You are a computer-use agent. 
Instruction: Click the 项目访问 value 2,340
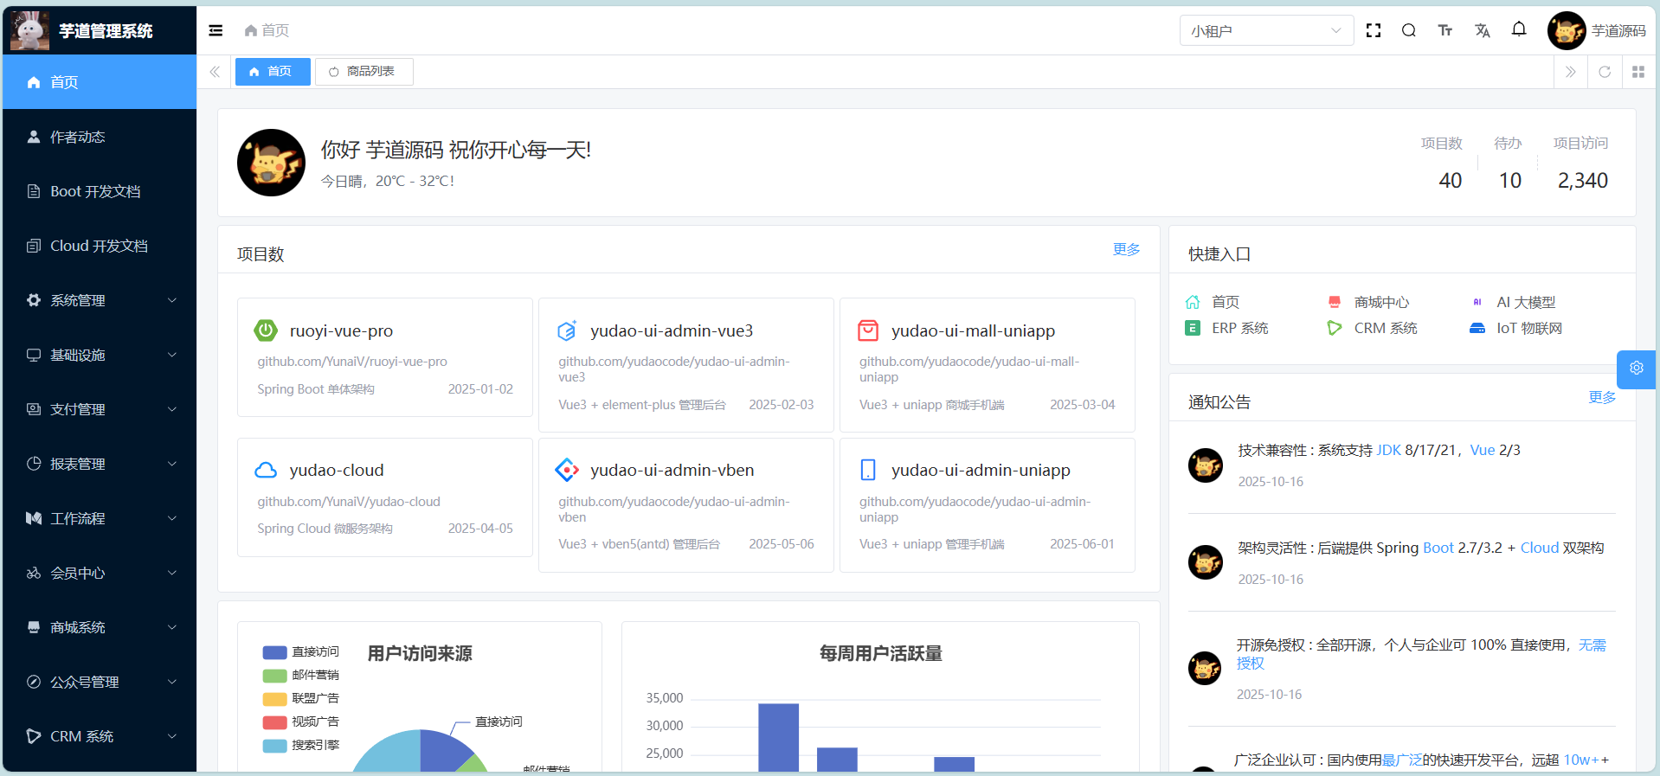point(1582,181)
